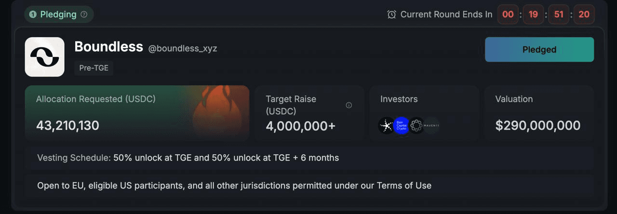Select the first investor logo with starburst
The height and width of the screenshot is (214, 617).
[x=387, y=126]
